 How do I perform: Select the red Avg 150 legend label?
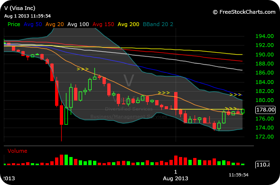click(x=103, y=24)
